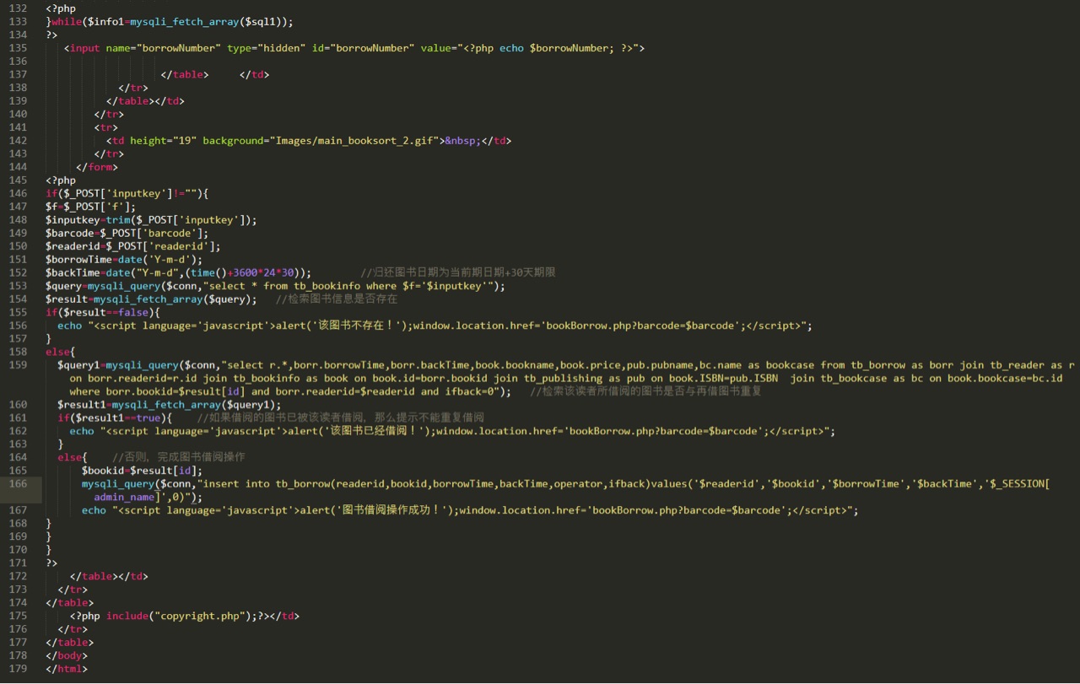Click line number 179 in the gutter
This screenshot has width=1080, height=684.
18,669
